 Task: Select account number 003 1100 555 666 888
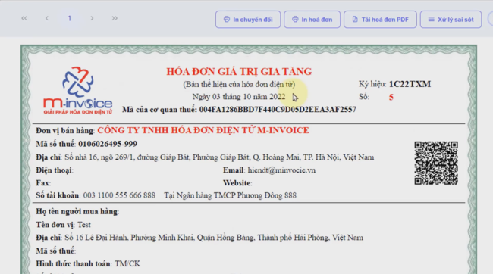point(119,195)
